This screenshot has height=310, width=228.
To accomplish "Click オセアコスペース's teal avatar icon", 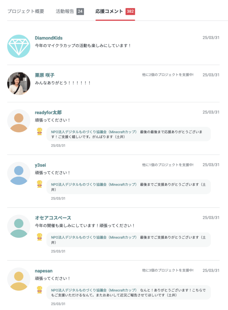I will (19, 226).
